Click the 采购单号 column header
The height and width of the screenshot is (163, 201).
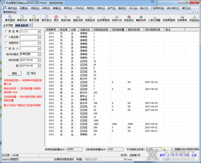[x=52, y=30]
